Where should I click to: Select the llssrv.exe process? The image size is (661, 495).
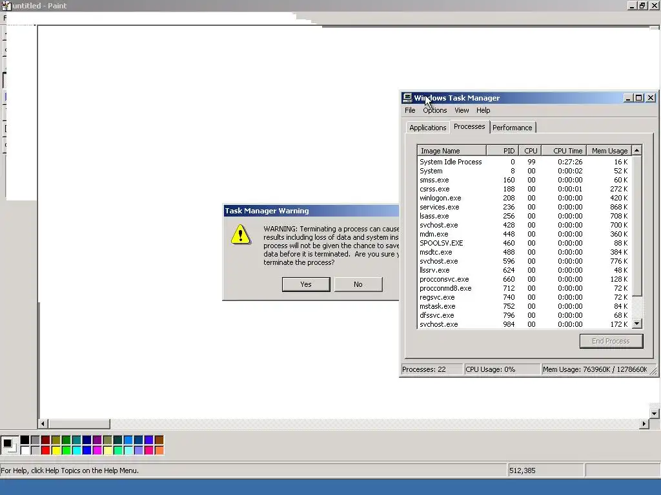coord(524,270)
